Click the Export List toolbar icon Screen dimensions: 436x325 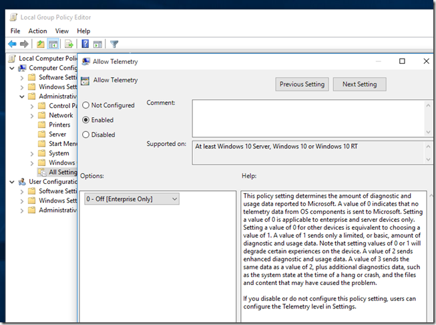[x=69, y=44]
